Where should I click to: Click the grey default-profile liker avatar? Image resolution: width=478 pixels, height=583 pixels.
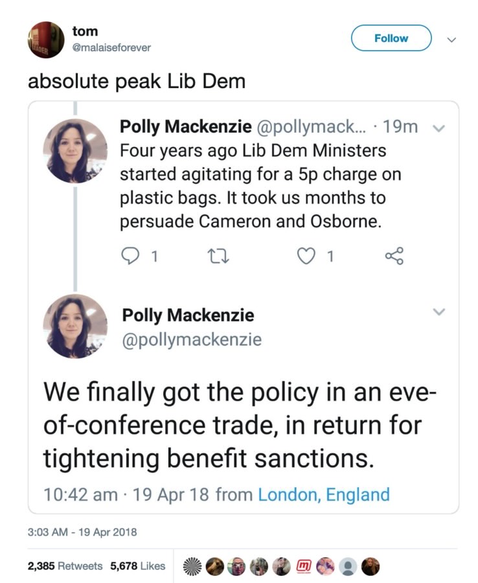(x=348, y=566)
